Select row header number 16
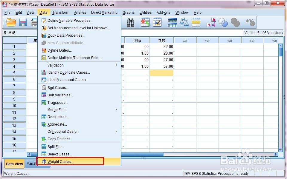Screen dimensions: 287x179 [14, 145]
